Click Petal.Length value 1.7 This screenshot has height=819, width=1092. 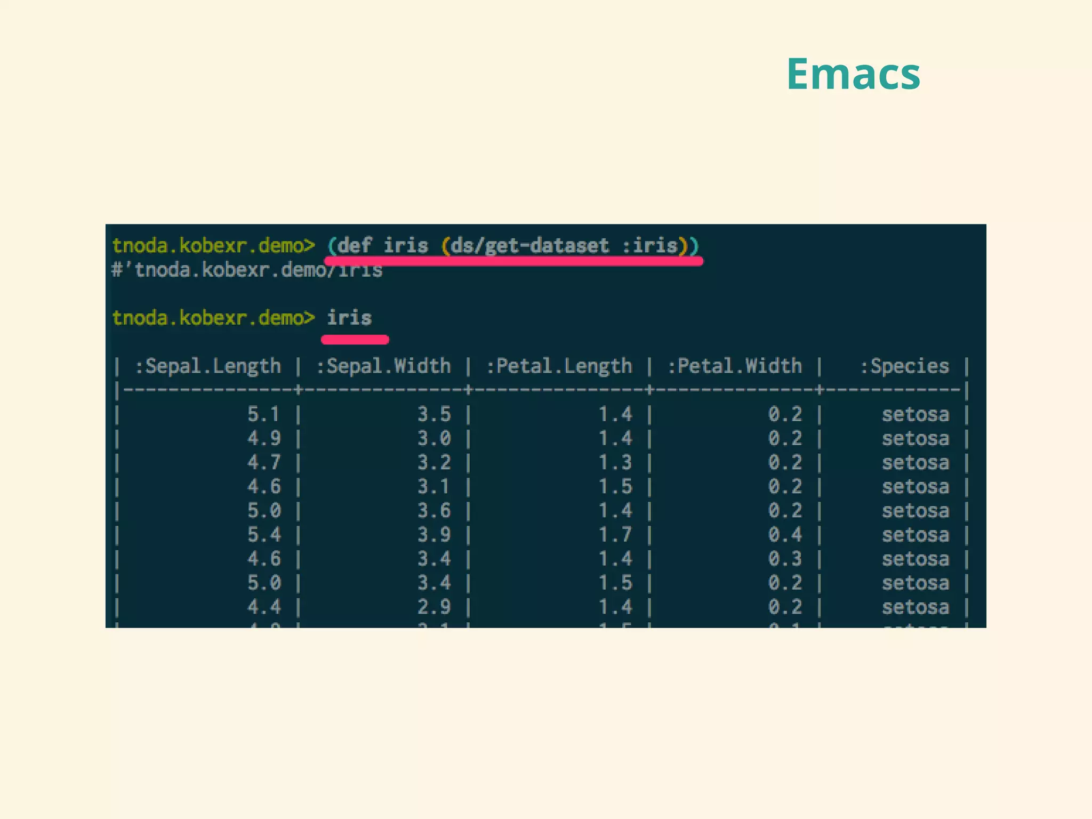click(x=615, y=535)
